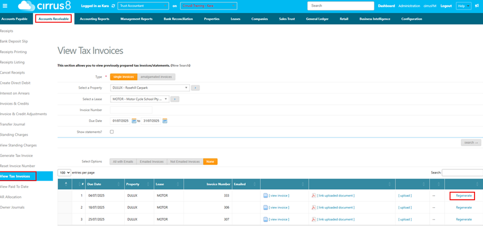Click Due Date to field 31/07/2025

tap(151, 121)
